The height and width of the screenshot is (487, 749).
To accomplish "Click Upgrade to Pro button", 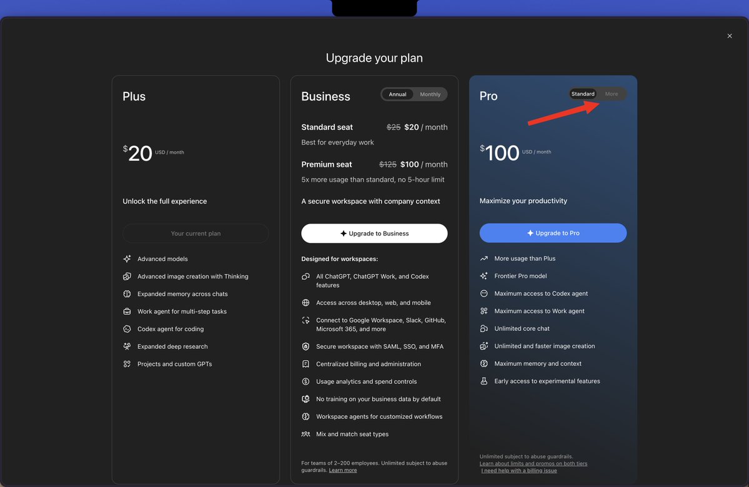I will pos(553,233).
